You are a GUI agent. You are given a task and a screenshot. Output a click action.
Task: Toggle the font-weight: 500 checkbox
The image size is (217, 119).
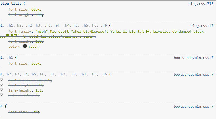[x=2, y=85]
